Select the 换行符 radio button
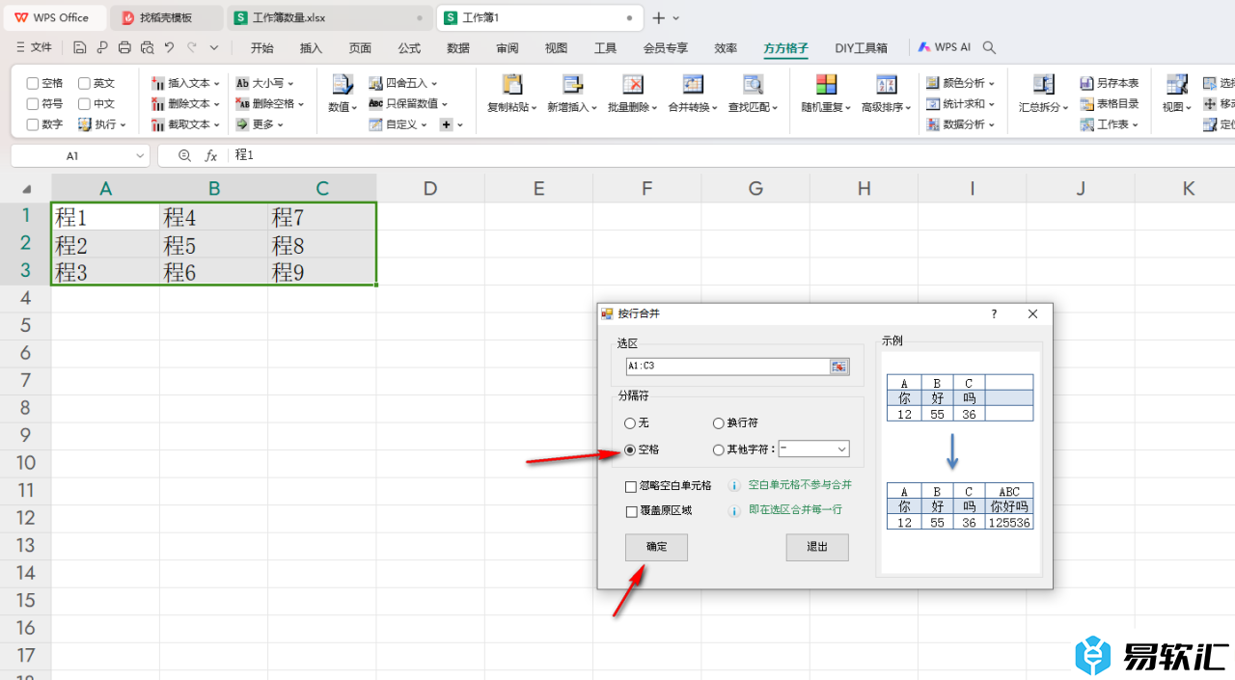 719,423
